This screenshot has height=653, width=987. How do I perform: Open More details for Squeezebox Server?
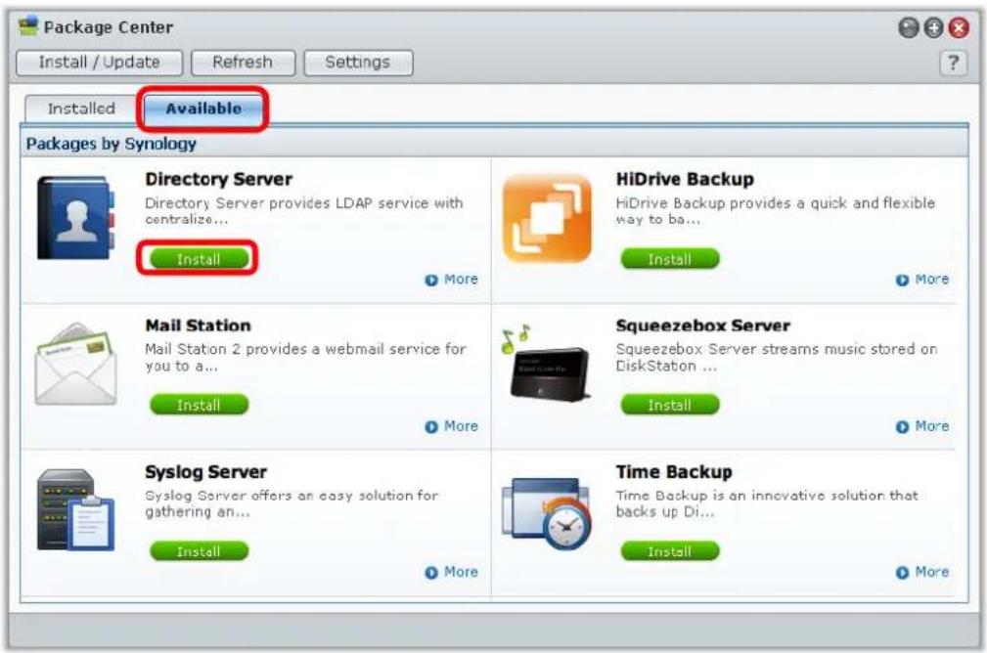(922, 426)
